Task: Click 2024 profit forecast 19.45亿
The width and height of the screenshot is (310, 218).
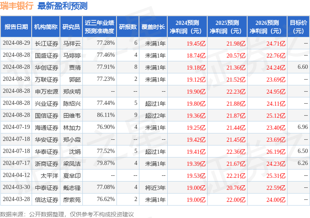Action: click(196, 44)
